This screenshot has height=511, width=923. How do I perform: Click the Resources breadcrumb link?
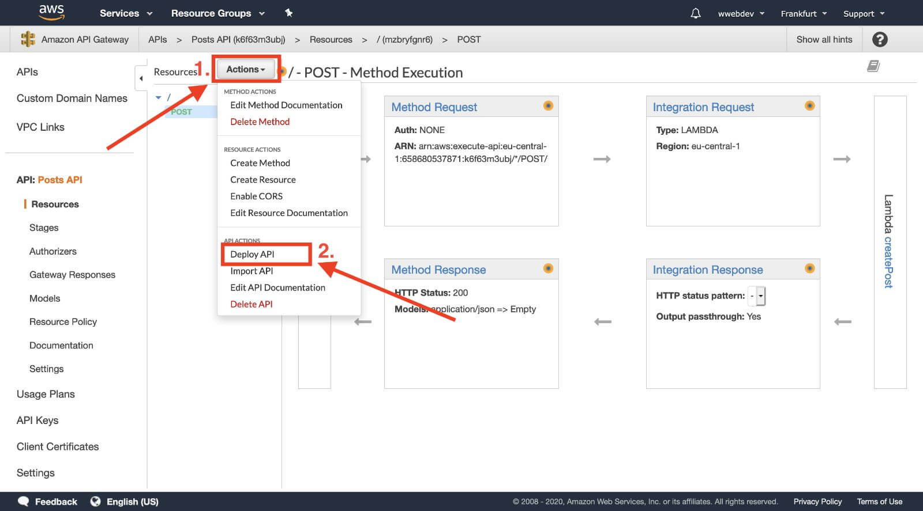[331, 39]
